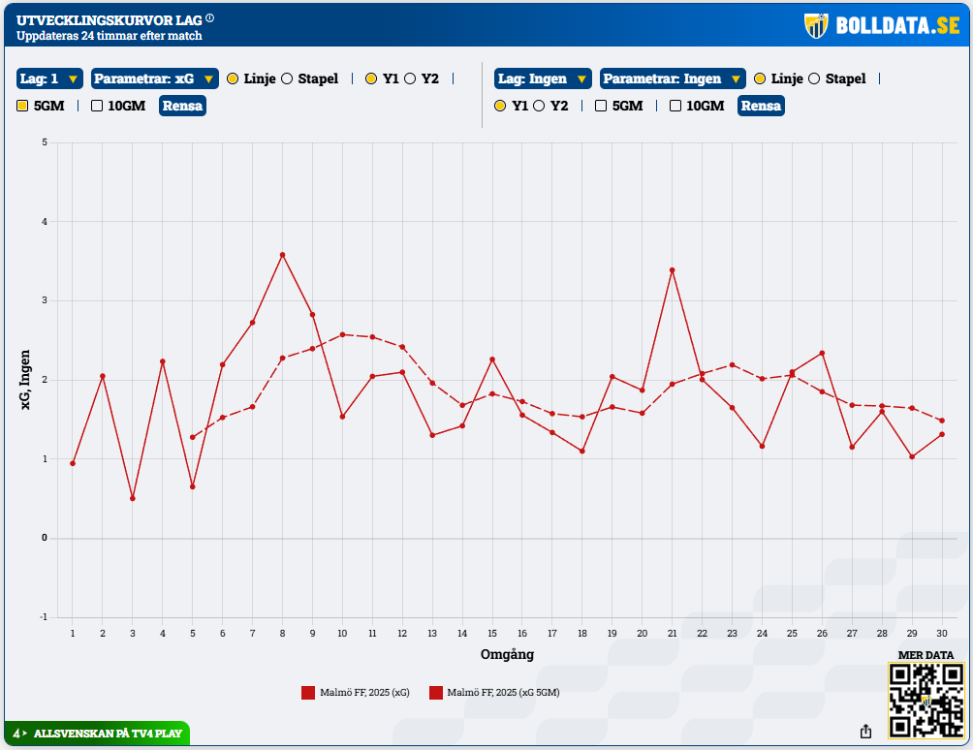Expand the 'Parametrar: xG' dropdown

154,78
